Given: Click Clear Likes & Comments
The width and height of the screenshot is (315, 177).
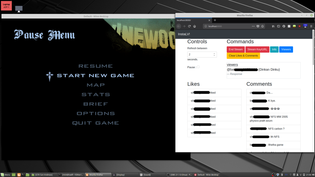Looking at the screenshot, I should coord(243,56).
